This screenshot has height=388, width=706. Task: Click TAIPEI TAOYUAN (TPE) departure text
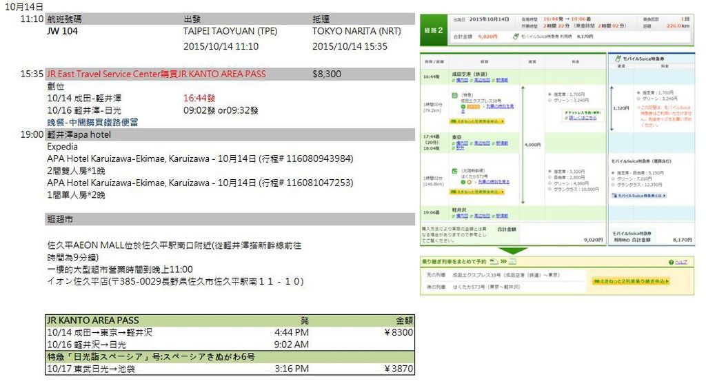(x=230, y=31)
